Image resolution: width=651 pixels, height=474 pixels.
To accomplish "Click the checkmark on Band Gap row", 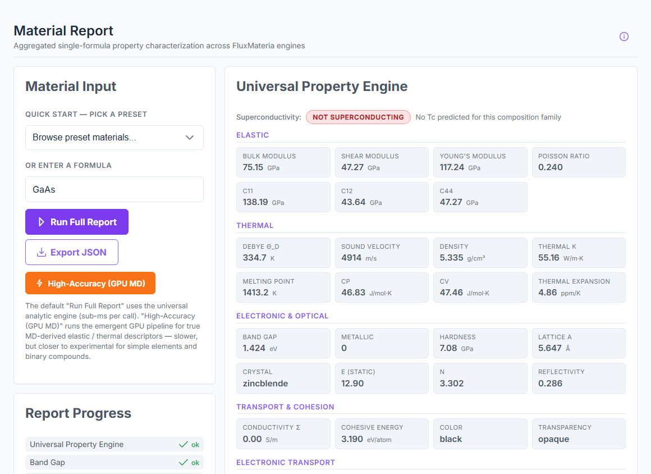I will 183,462.
